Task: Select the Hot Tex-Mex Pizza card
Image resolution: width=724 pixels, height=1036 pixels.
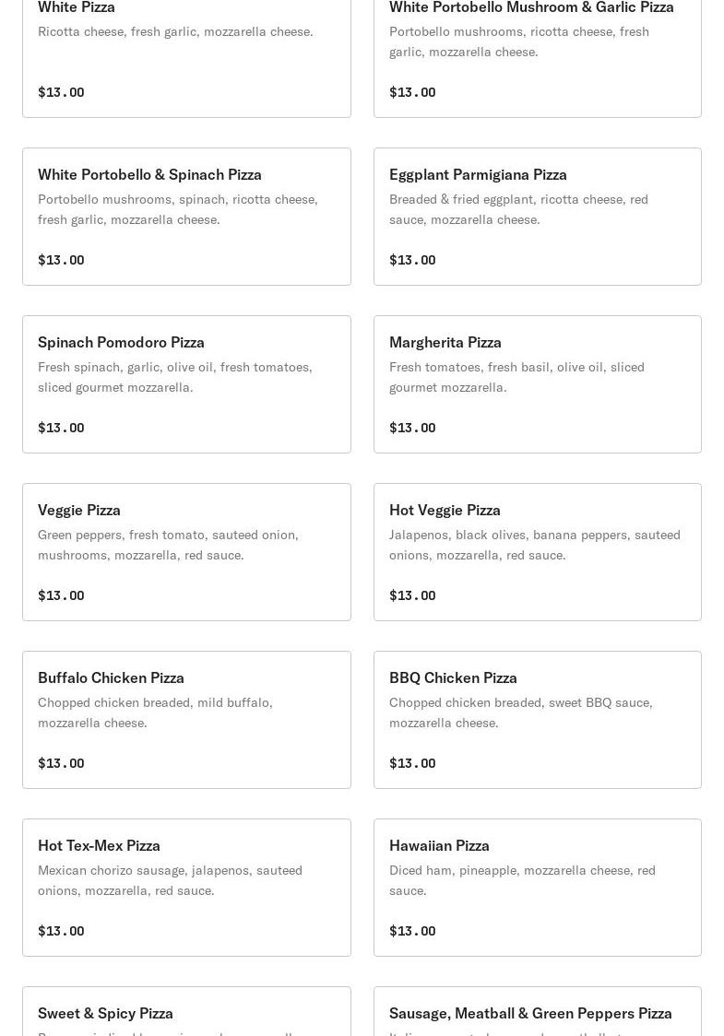Action: pyautogui.click(x=186, y=888)
